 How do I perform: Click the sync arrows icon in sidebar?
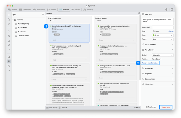click(x=9, y=61)
